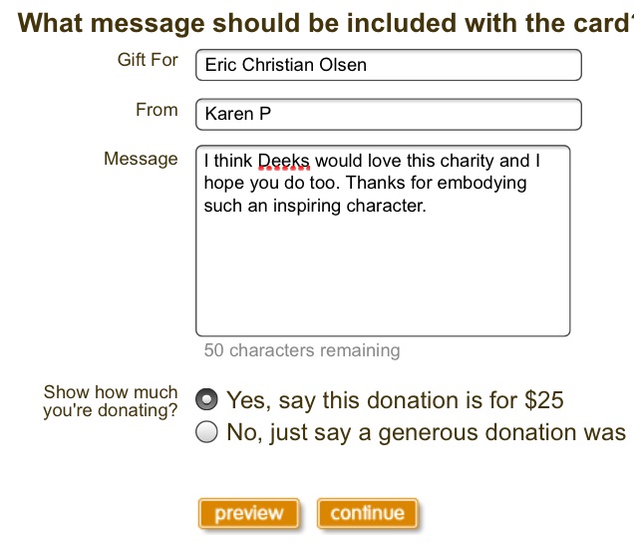Click the "No, just say a generous donation" text
This screenshot has width=634, height=545.
click(x=426, y=433)
